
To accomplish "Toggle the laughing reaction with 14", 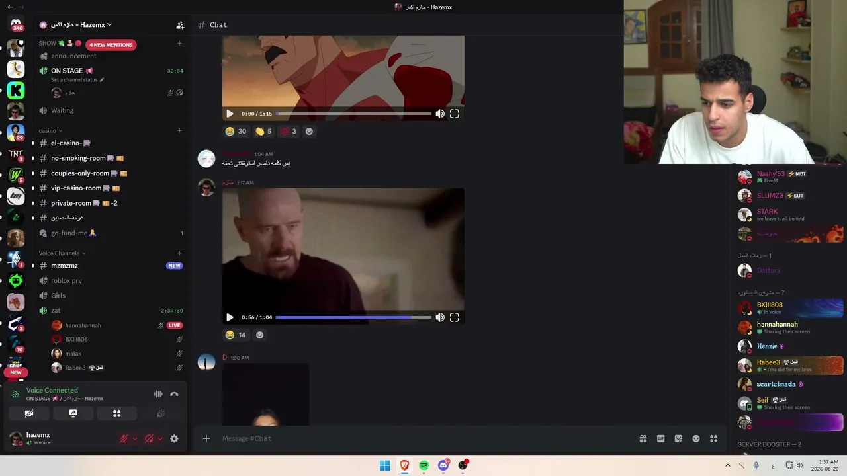I will click(236, 335).
